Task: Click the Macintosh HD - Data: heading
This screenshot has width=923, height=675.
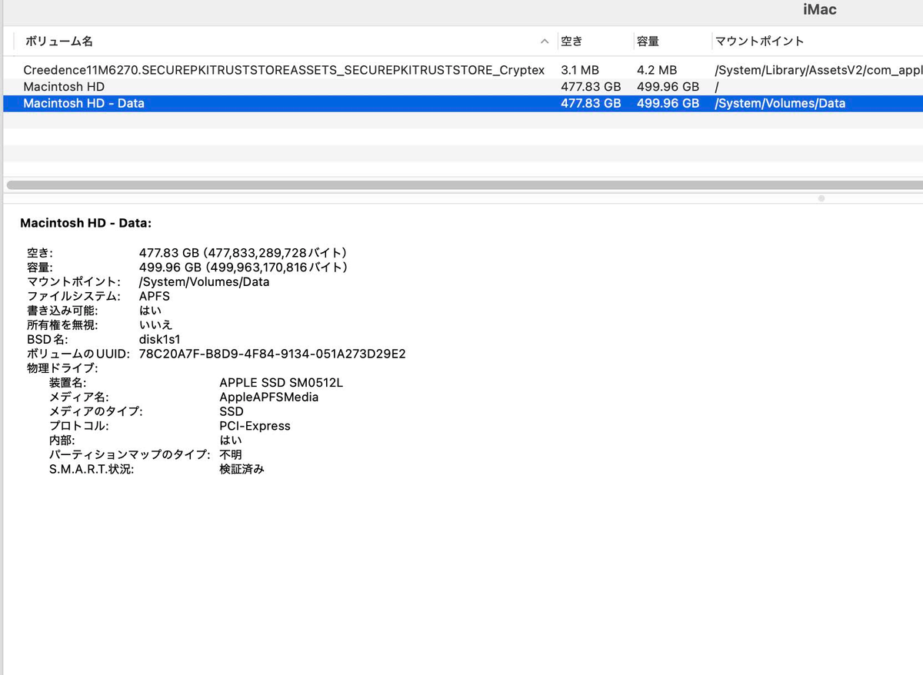Action: pyautogui.click(x=86, y=223)
